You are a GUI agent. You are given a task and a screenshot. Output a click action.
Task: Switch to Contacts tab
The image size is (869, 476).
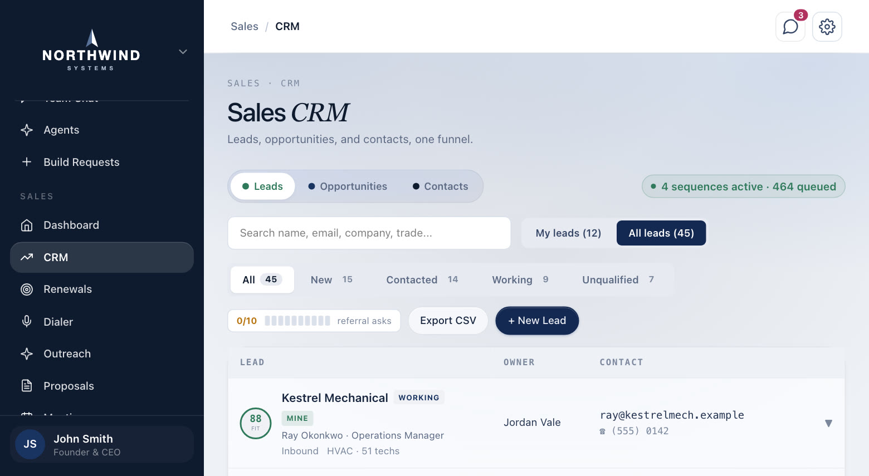[x=440, y=187]
